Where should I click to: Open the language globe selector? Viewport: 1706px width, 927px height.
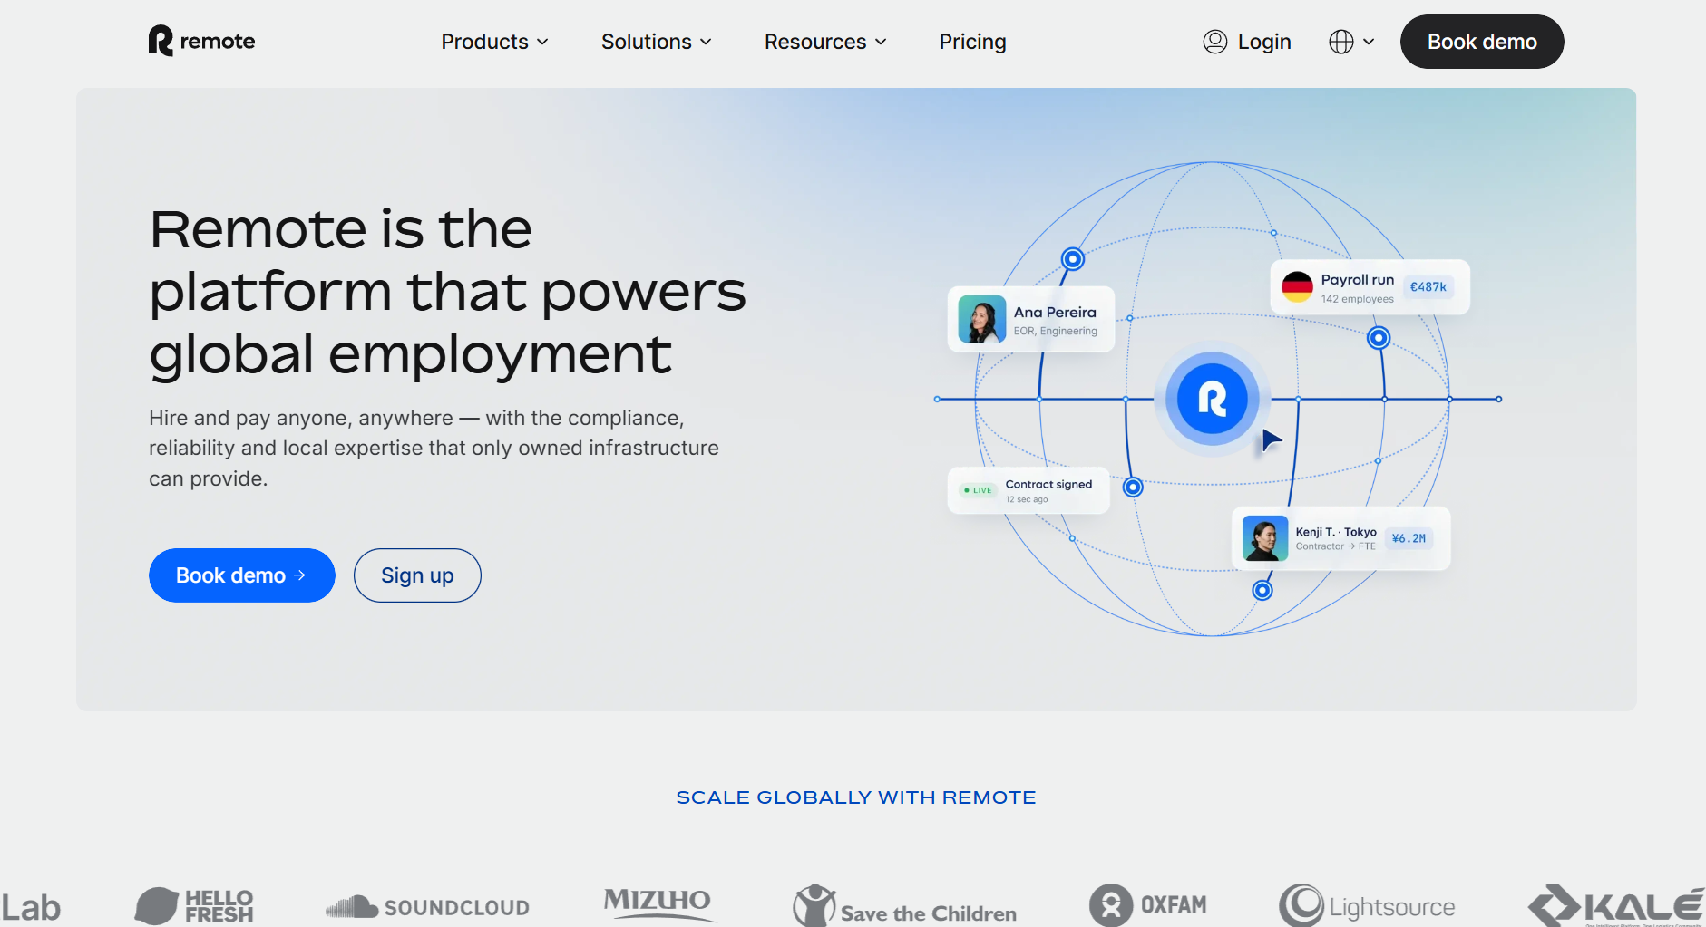1351,42
